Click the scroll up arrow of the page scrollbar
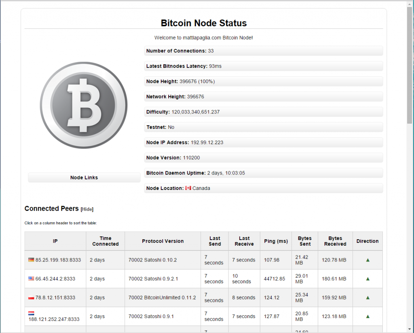Image resolution: width=414 pixels, height=333 pixels. pyautogui.click(x=410, y=4)
